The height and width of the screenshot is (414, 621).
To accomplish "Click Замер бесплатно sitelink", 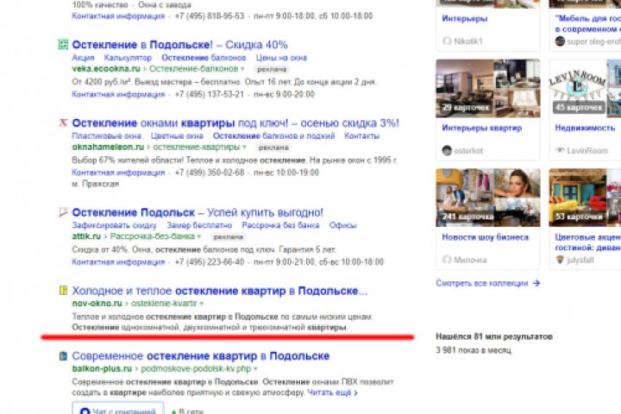I will [x=199, y=225].
